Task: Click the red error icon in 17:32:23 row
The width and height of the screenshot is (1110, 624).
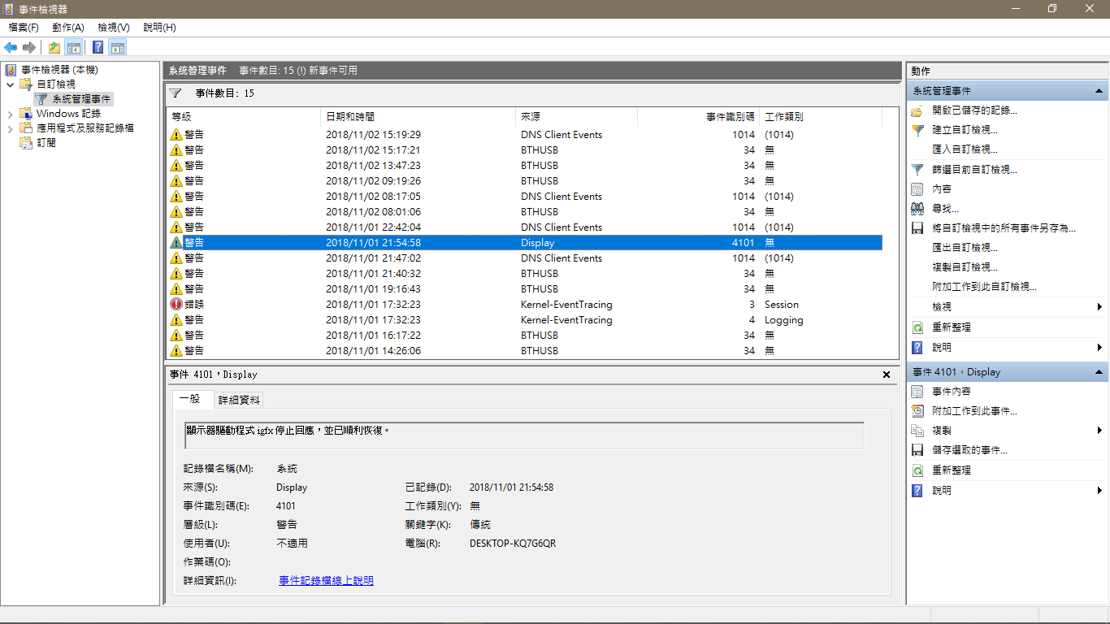Action: tap(176, 305)
